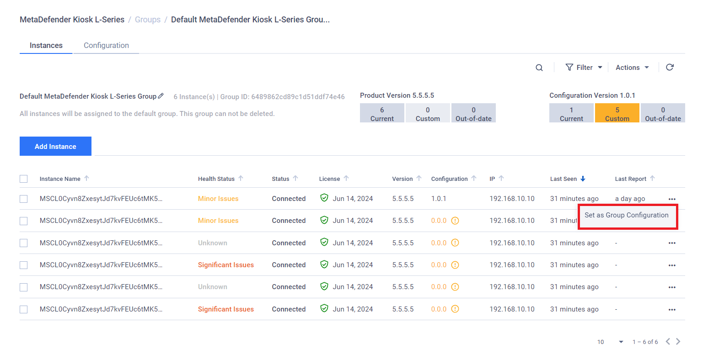Go to next page arrow
Viewport: 703px width, 354px height.
pos(678,342)
